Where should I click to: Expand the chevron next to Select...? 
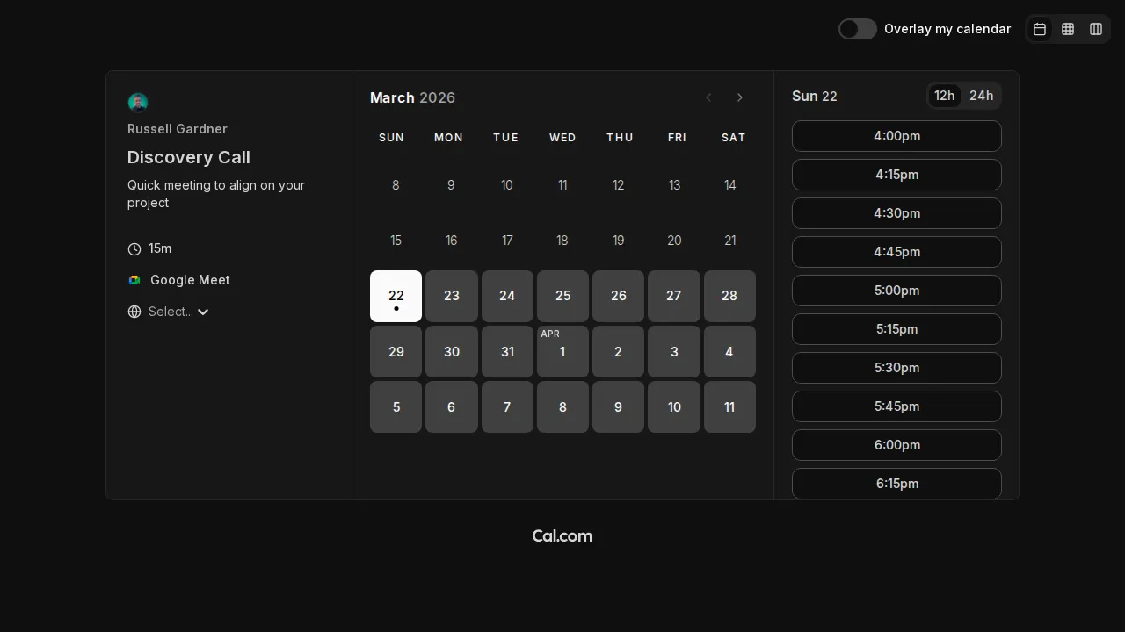pyautogui.click(x=203, y=312)
